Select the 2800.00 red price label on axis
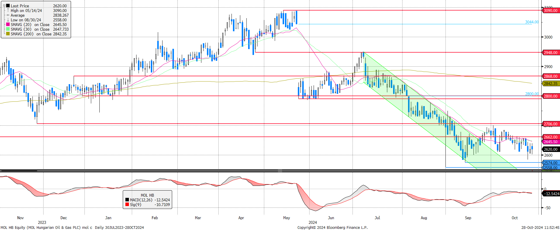The height and width of the screenshot is (230, 560). point(551,96)
